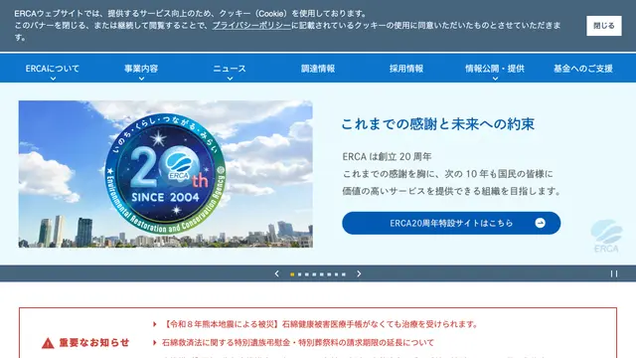Select the yellow active slide dot
This screenshot has width=636, height=358.
[x=292, y=274]
